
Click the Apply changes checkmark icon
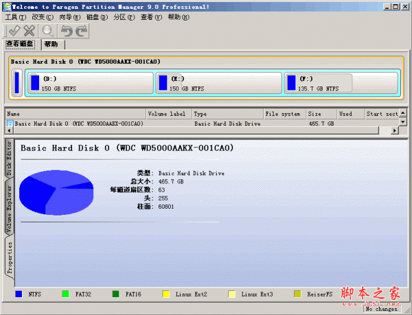pyautogui.click(x=14, y=31)
